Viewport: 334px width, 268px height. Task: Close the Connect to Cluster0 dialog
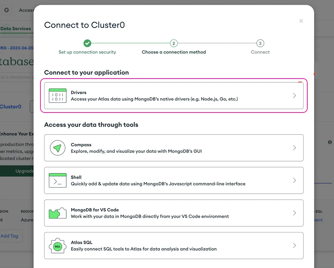click(301, 21)
